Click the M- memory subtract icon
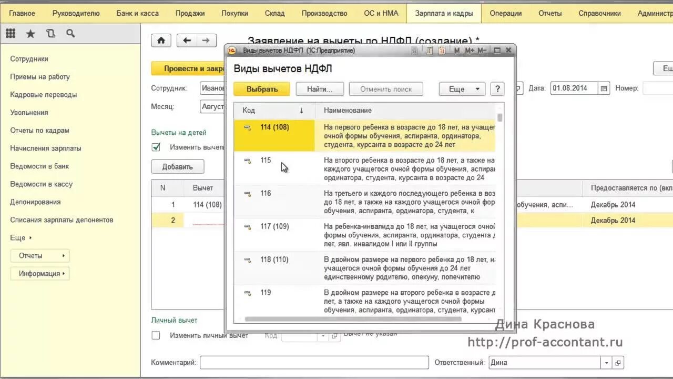This screenshot has height=379, width=673. click(x=483, y=51)
